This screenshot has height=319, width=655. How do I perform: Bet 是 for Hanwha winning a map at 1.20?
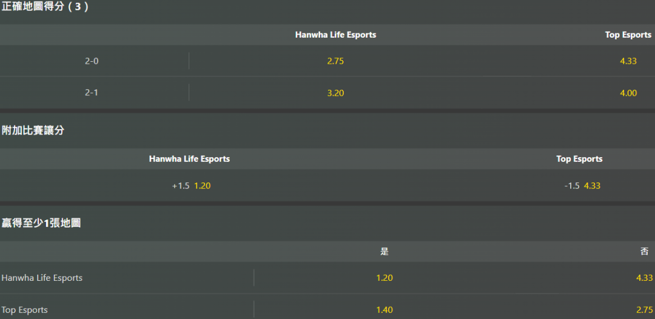[385, 278]
